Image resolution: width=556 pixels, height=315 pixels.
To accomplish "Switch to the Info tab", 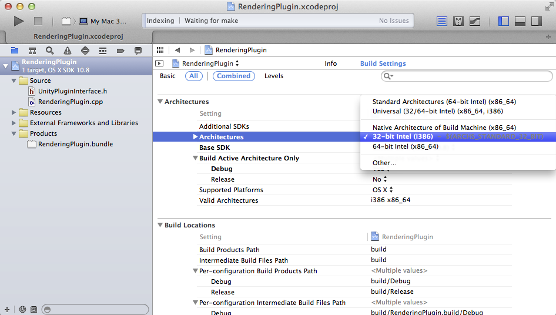I will 331,63.
